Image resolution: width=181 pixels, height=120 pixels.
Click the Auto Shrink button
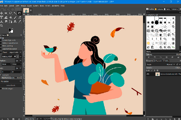11,85
